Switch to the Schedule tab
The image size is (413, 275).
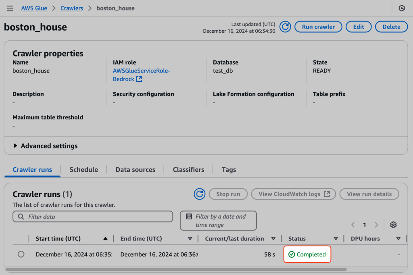click(84, 170)
